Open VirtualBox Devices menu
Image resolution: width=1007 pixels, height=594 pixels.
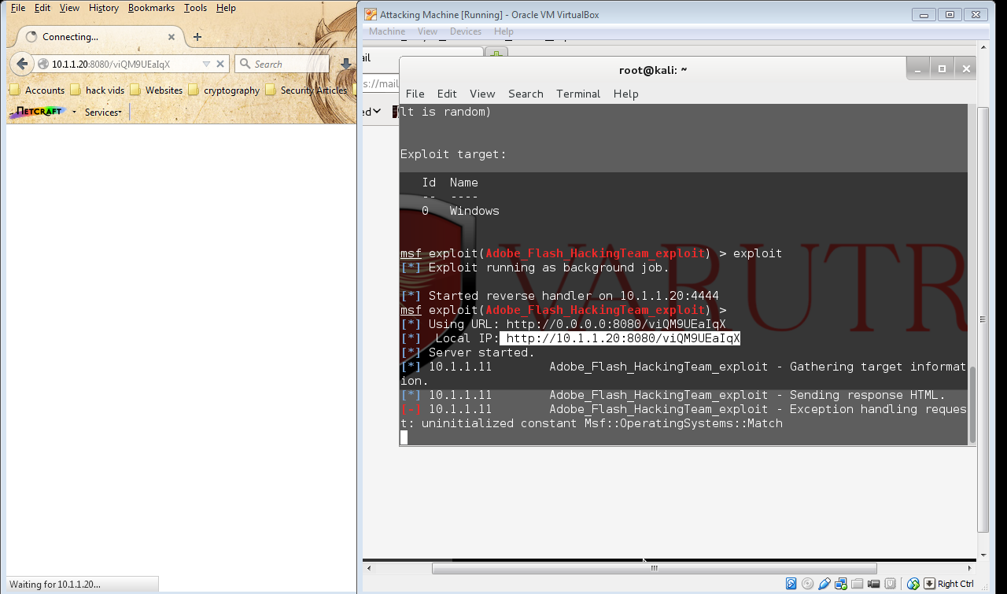[466, 31]
